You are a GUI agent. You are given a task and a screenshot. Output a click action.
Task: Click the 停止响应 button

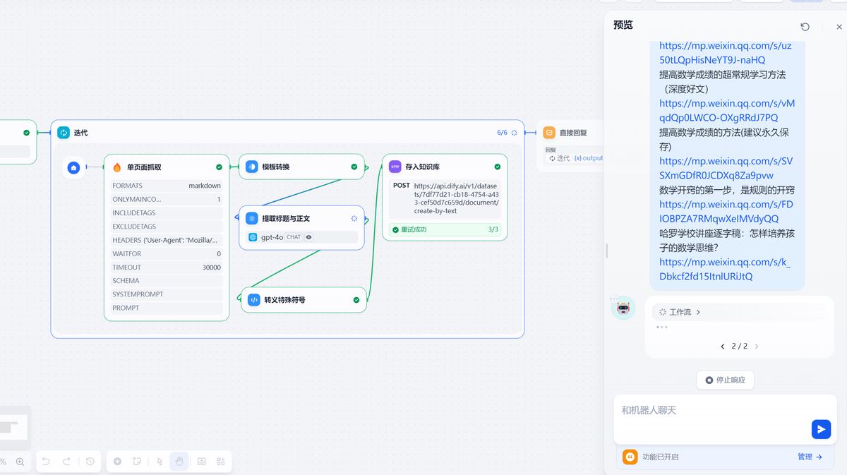tap(725, 380)
